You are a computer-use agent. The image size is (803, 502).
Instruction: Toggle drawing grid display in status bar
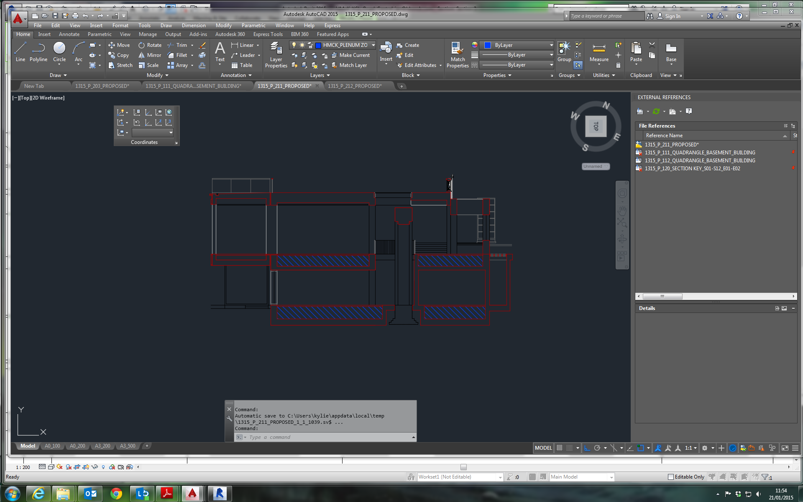(560, 448)
